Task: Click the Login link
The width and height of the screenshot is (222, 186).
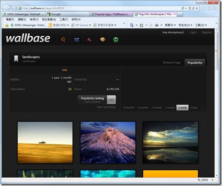Action: click(193, 32)
